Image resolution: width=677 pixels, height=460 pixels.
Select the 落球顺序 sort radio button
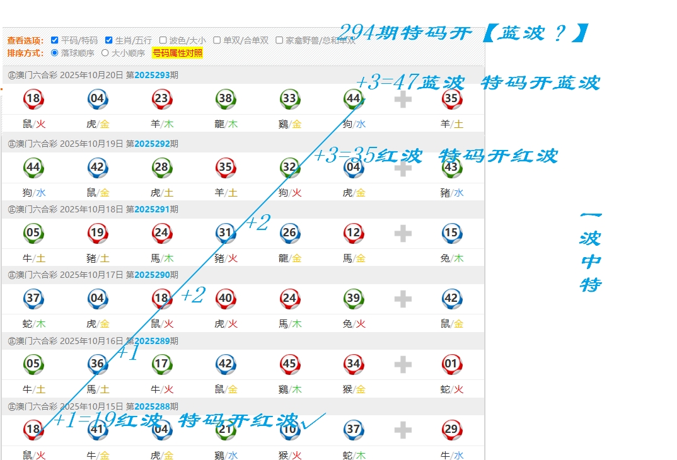click(54, 53)
